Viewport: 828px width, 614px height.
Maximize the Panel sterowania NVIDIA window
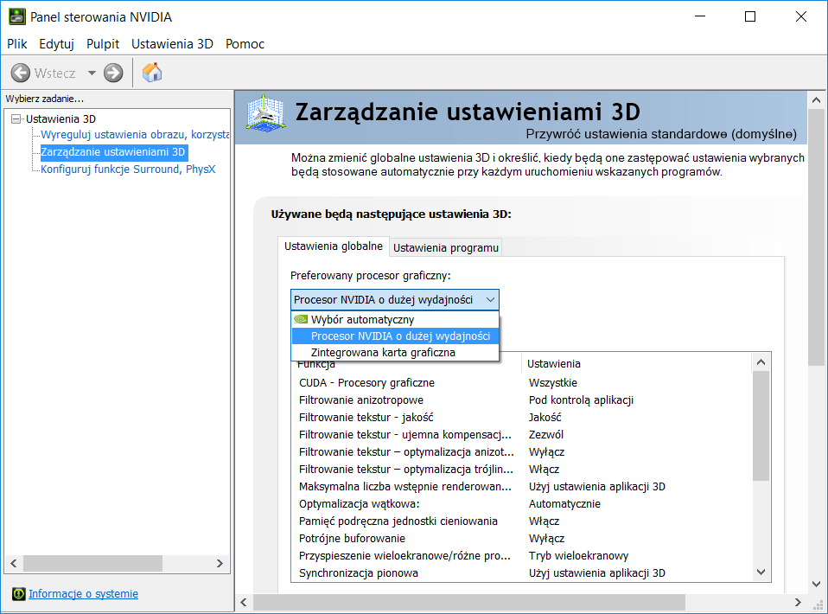(750, 17)
